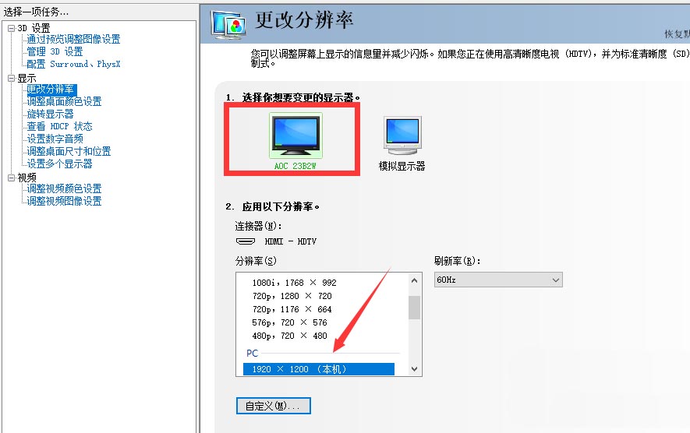Viewport: 690px width, 433px height.
Task: Choose 720p, 1280 × 720 resolution
Action: point(292,296)
